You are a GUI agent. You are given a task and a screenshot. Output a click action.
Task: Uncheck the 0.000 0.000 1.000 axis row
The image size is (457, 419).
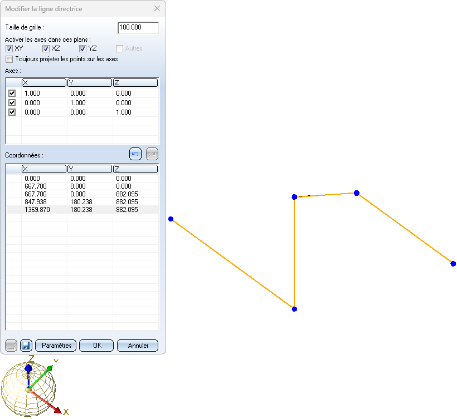tap(12, 112)
